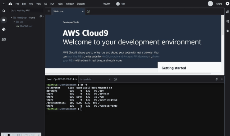
Task: Expand the .c9 folder arrow
Action: coord(14,22)
